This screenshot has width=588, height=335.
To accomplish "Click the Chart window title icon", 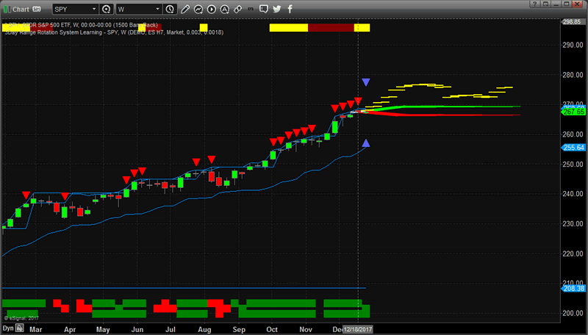I will (6, 9).
